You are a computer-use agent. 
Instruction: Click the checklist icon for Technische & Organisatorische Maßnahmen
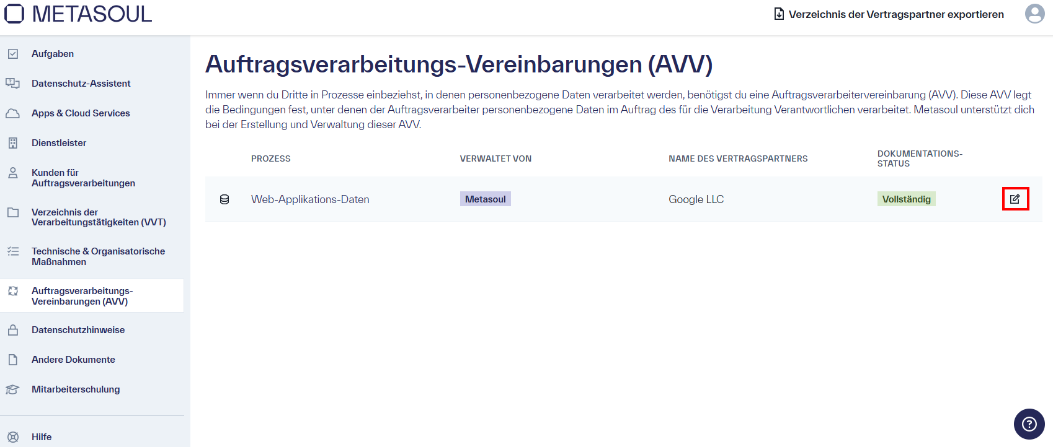pyautogui.click(x=13, y=251)
